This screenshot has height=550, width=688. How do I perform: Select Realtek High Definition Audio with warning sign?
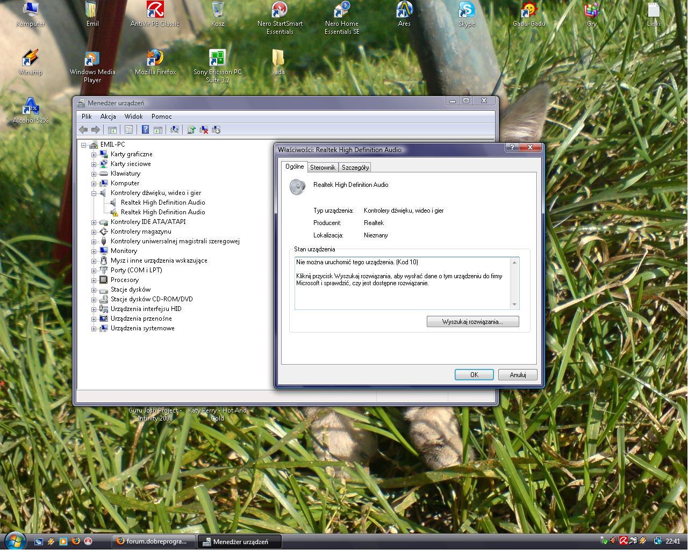[x=163, y=212]
